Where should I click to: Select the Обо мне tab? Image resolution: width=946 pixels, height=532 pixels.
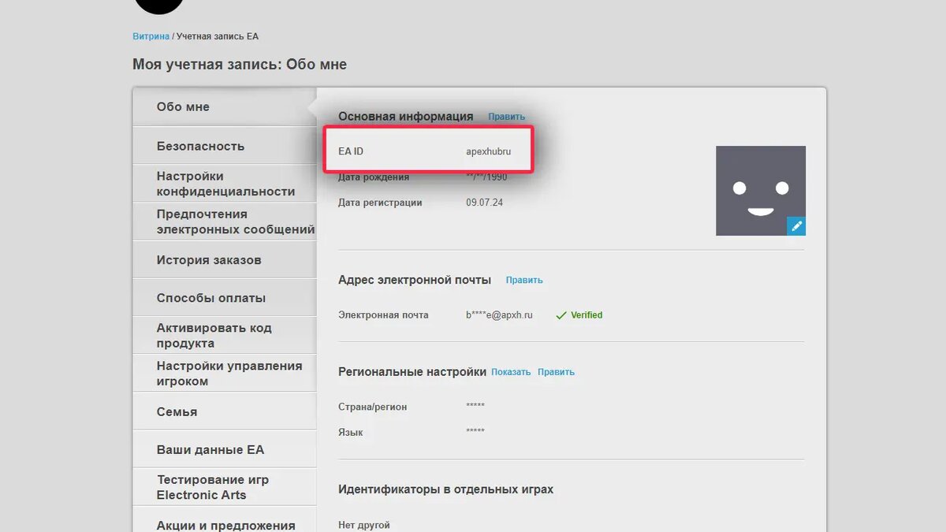225,106
